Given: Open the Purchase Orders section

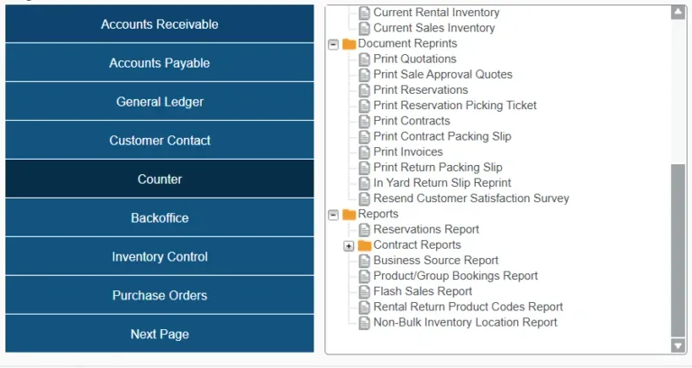Looking at the screenshot, I should (x=159, y=296).
